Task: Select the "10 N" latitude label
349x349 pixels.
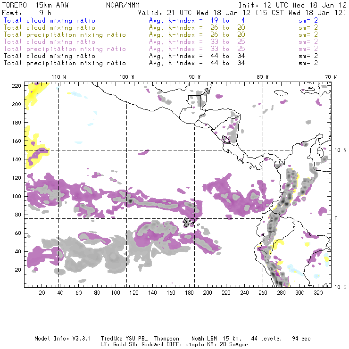Action: [x=341, y=150]
